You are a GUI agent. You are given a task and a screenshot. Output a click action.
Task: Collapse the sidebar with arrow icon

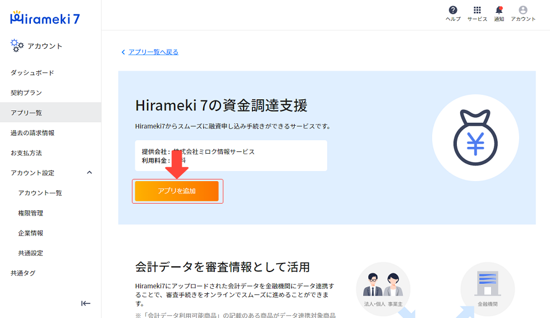(x=85, y=303)
